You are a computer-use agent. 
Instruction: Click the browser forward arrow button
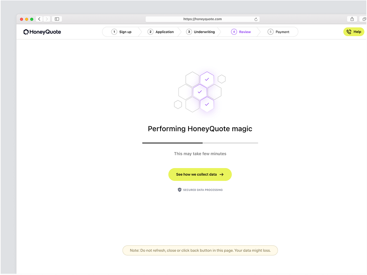coord(47,19)
